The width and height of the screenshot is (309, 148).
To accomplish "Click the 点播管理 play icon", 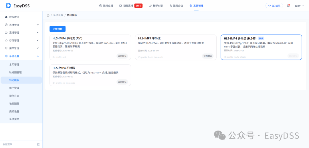I will coord(6,25).
